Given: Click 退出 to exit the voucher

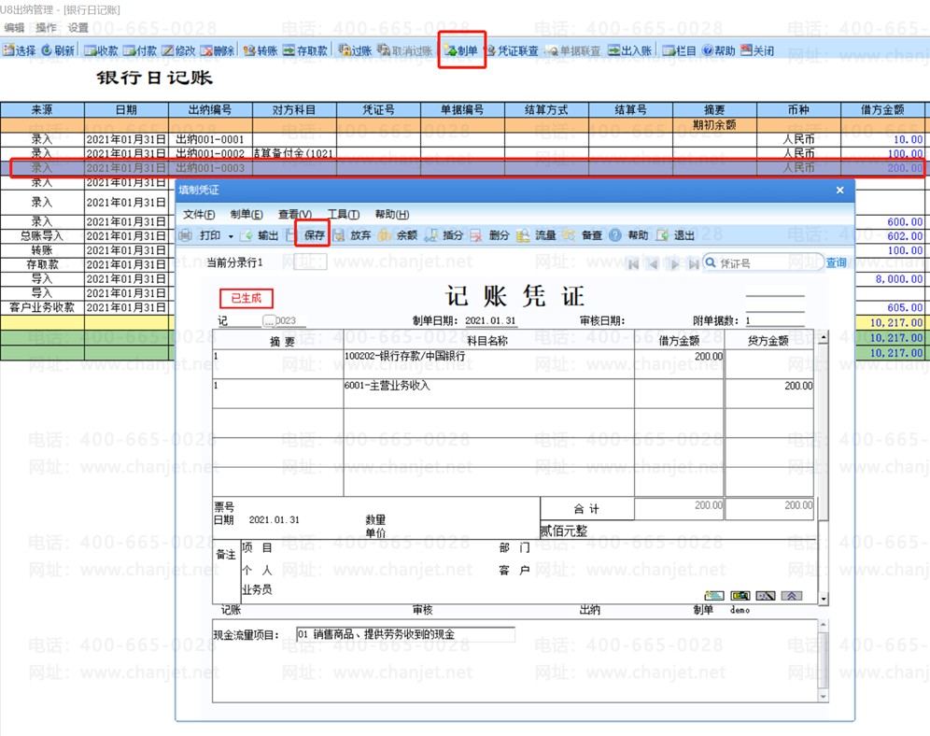Looking at the screenshot, I should click(x=675, y=235).
